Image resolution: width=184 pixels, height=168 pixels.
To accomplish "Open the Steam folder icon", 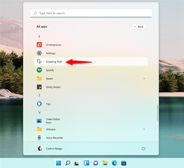I will [39, 78].
